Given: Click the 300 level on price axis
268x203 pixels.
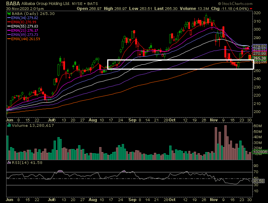Looking at the screenshot, I should click(257, 29).
